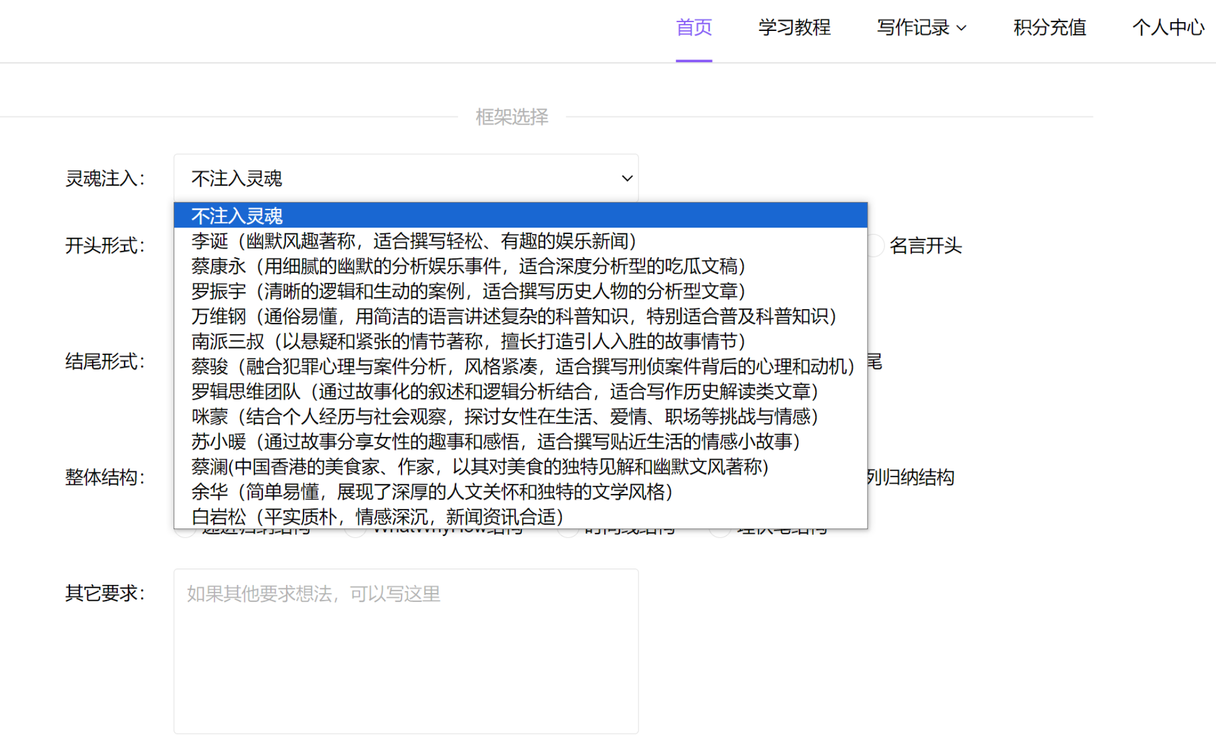This screenshot has height=756, width=1216.
Task: Select 罗振宇 from the soul list
Action: (468, 291)
